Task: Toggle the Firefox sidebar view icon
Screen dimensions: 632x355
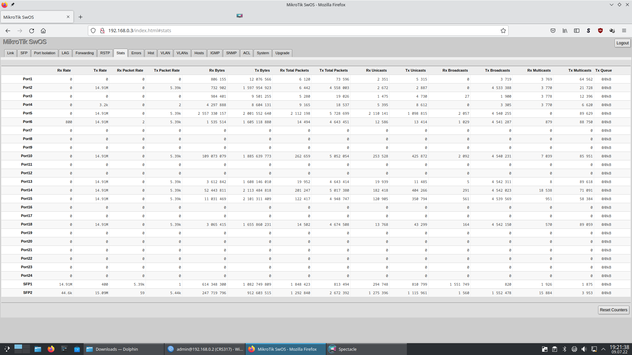Action: 577,31
